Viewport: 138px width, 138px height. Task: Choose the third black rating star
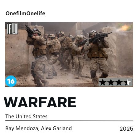click(119, 82)
